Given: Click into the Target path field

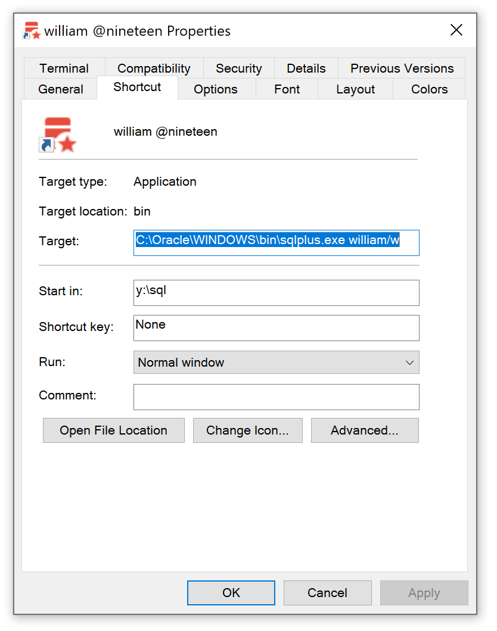Looking at the screenshot, I should click(x=277, y=243).
